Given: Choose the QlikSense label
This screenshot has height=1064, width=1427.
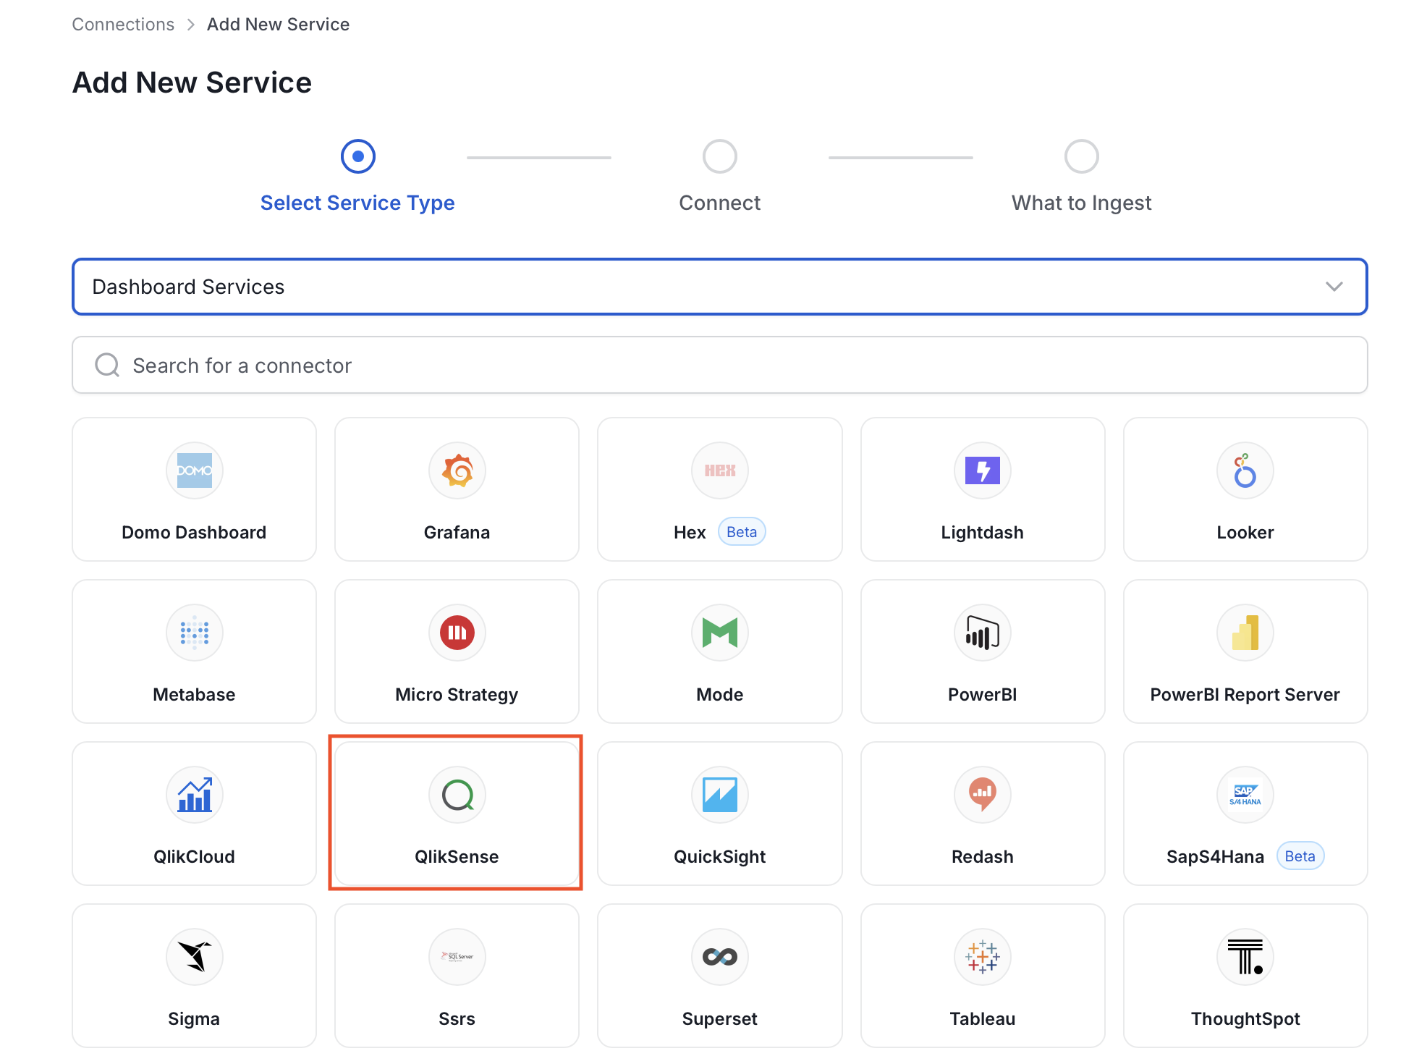Looking at the screenshot, I should [457, 856].
